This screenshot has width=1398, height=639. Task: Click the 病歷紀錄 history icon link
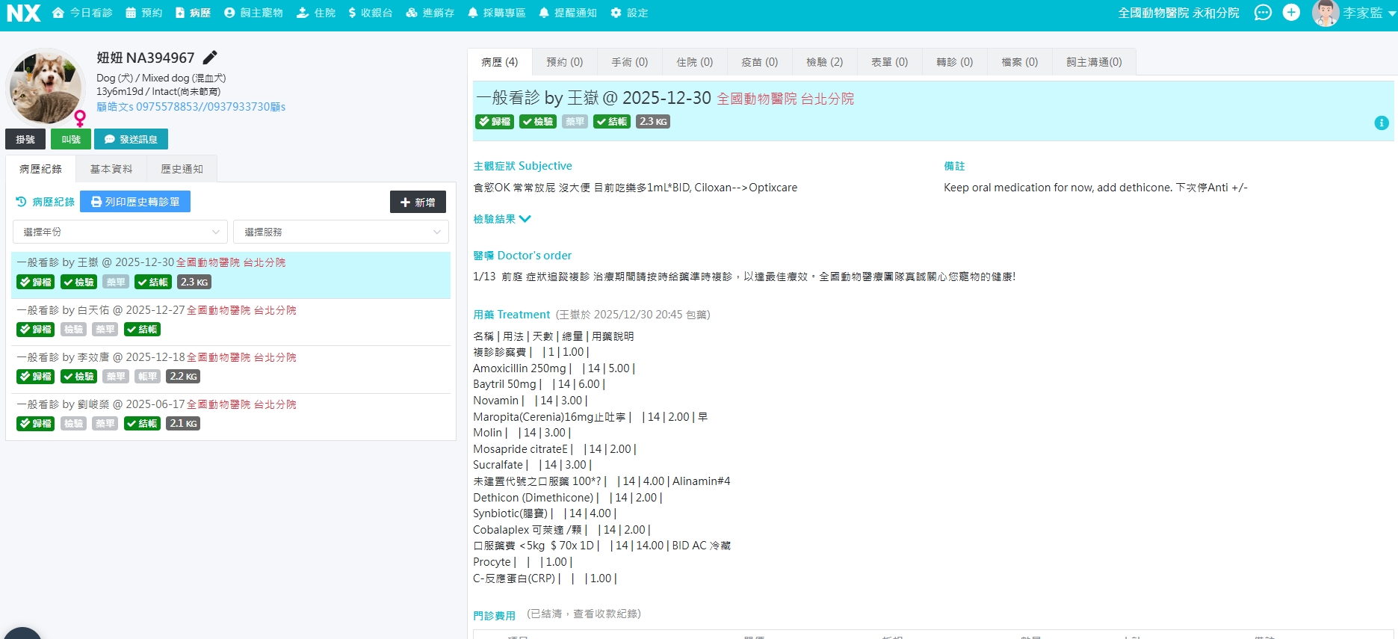point(46,202)
